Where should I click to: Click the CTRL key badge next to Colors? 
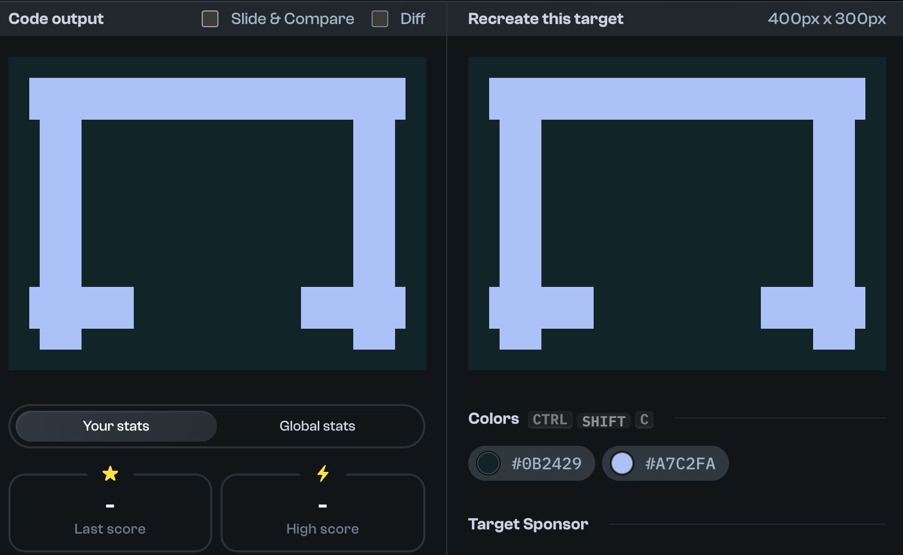click(x=549, y=420)
